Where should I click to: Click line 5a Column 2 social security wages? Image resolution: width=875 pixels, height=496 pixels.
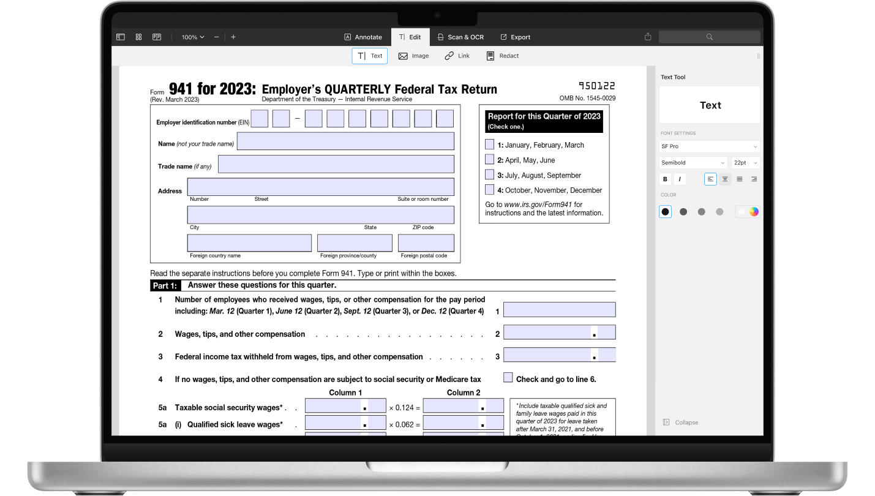[464, 405]
